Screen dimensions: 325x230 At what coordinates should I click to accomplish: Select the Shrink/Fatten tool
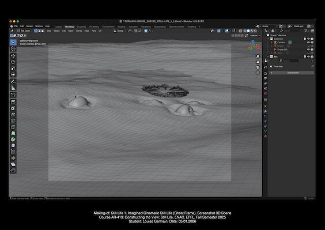tap(13, 158)
